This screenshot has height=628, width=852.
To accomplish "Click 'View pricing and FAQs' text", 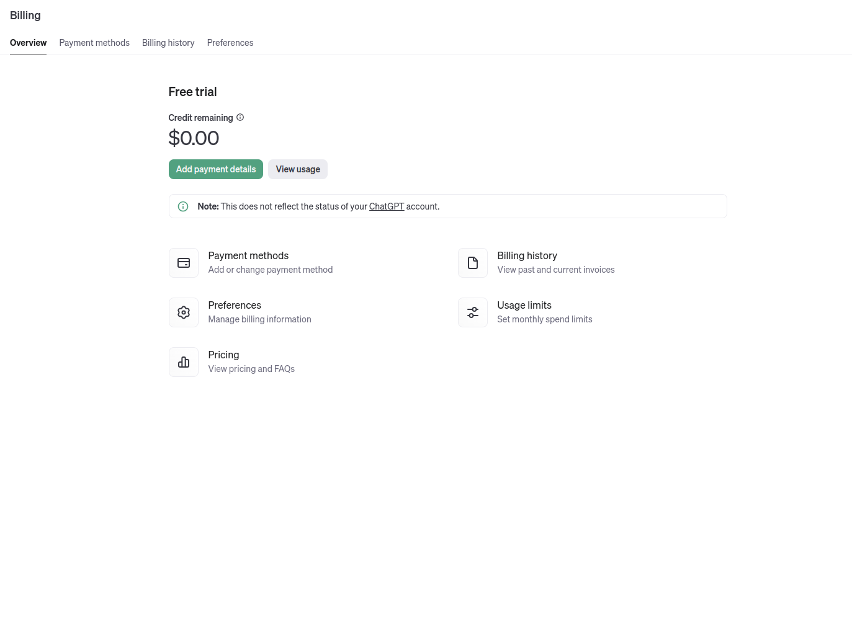I will (x=251, y=369).
